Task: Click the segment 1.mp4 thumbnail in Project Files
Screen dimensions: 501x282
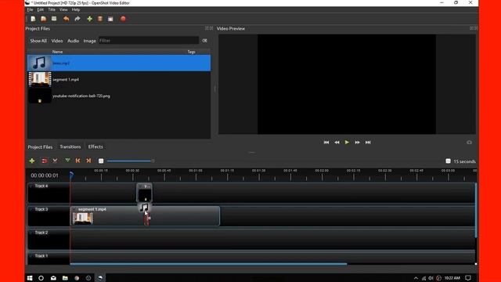Action: [40, 79]
